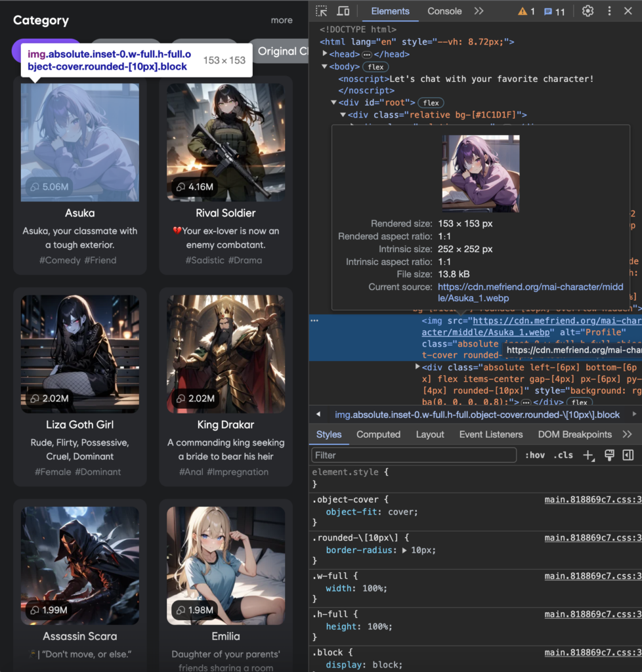Click the Styles Filter input field
The image size is (642, 672).
(x=414, y=455)
